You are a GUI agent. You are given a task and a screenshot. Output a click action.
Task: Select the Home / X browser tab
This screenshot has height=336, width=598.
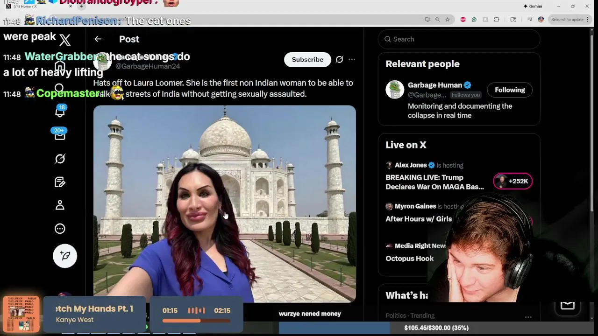pos(40,6)
